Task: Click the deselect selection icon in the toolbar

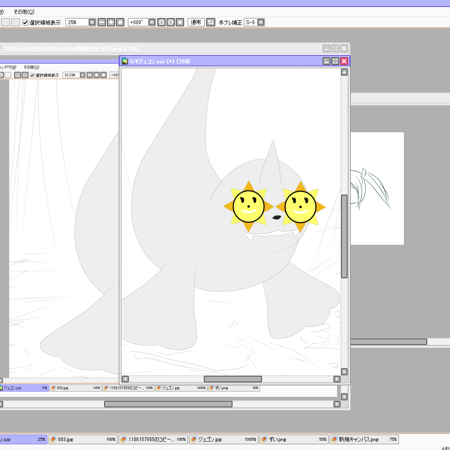Action: [5, 22]
